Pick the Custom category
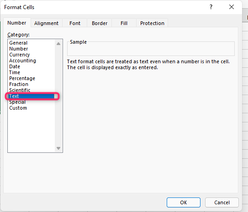Image resolution: width=248 pixels, height=212 pixels. pyautogui.click(x=18, y=108)
